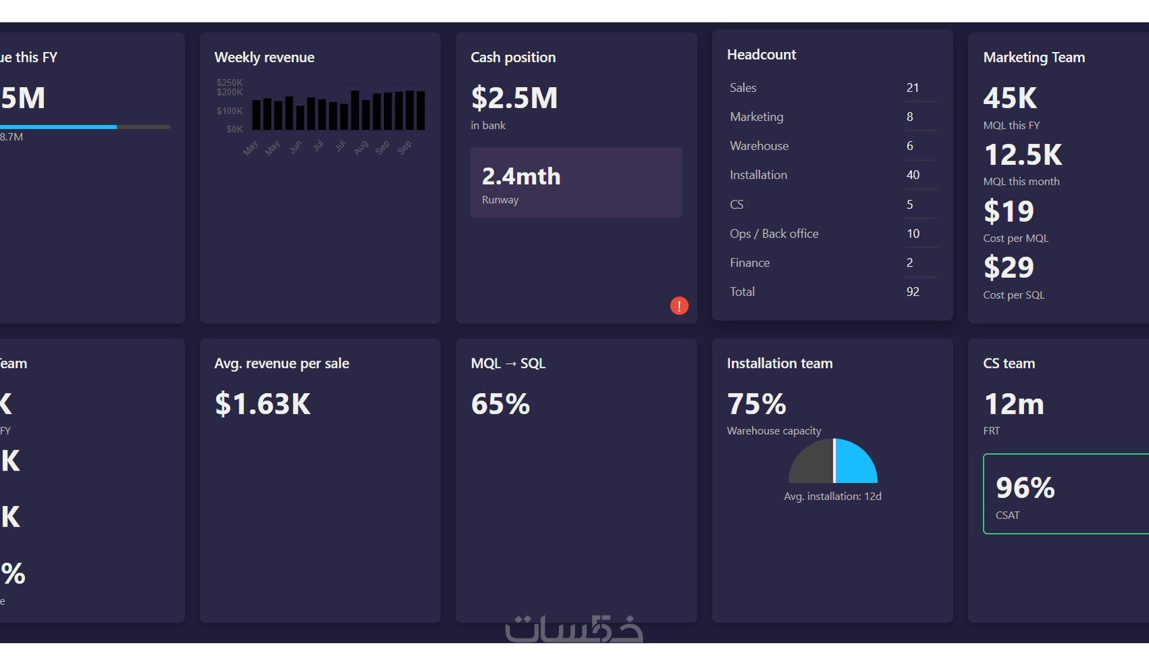Screen dimensions: 1149x656
Task: Select the Installation headcount row
Action: [833, 174]
